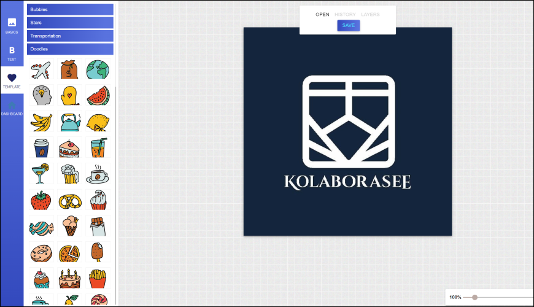Image resolution: width=534 pixels, height=307 pixels.
Task: Choose the banana bunch doodle
Action: (41, 122)
